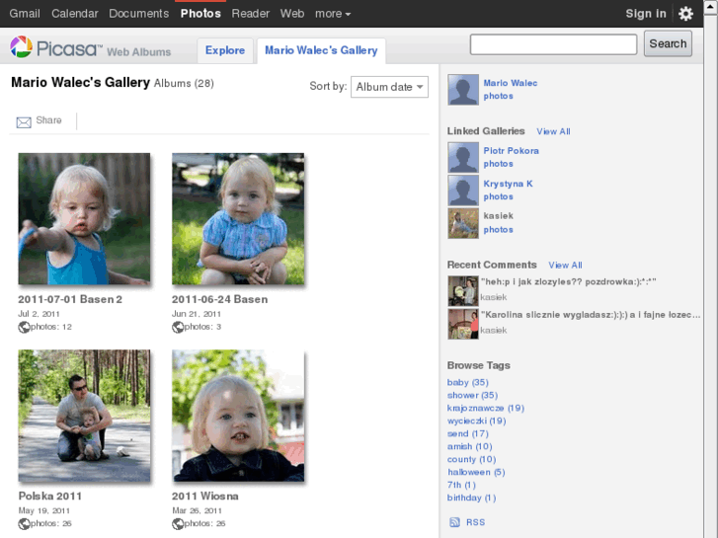Browse the 'county (10)' tag
Screen dimensions: 718x538
(x=472, y=459)
